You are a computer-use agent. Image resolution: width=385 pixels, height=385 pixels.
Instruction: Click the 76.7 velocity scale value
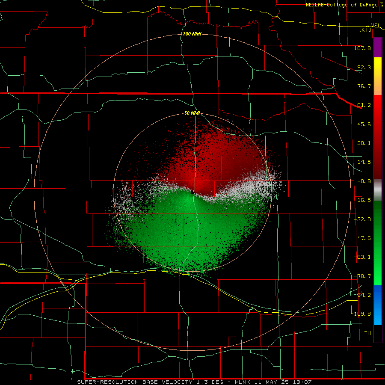click(x=364, y=86)
